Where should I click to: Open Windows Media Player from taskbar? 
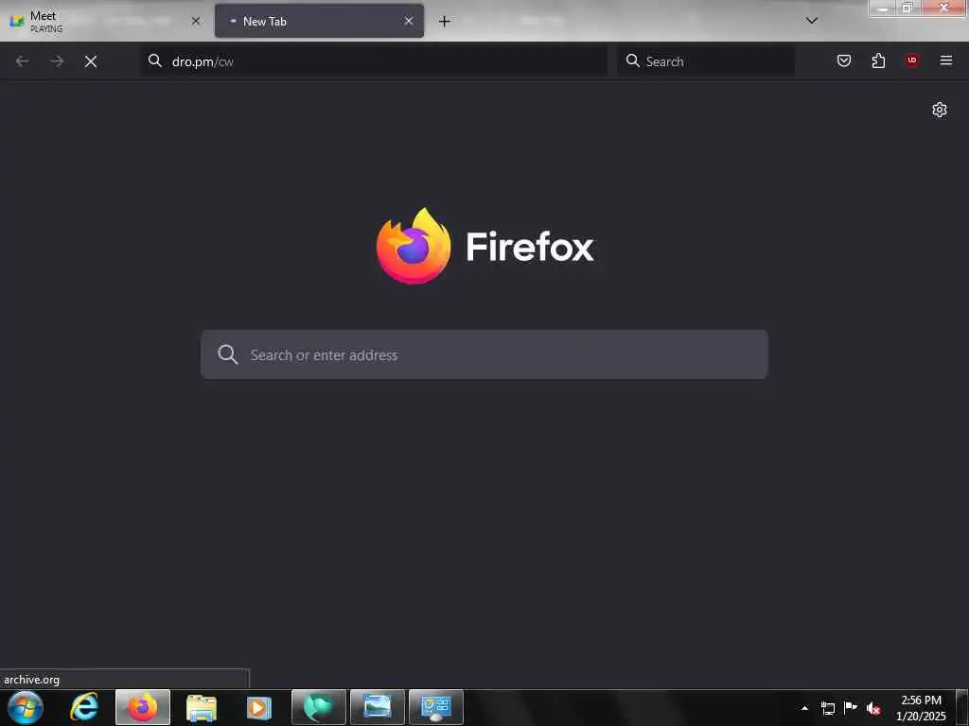(259, 707)
